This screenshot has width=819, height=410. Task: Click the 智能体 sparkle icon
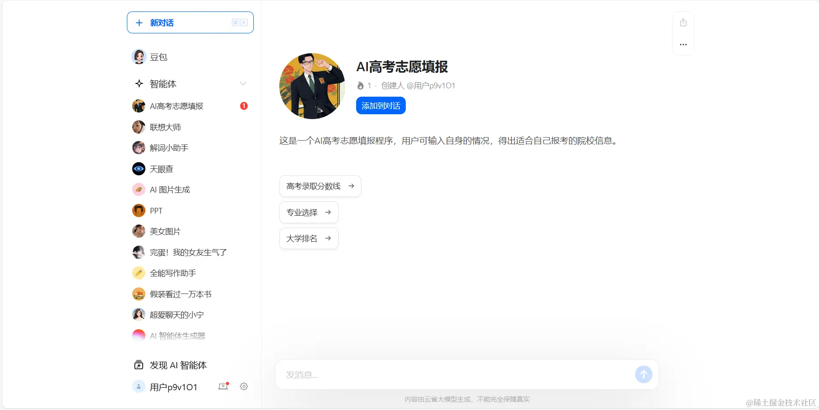139,83
